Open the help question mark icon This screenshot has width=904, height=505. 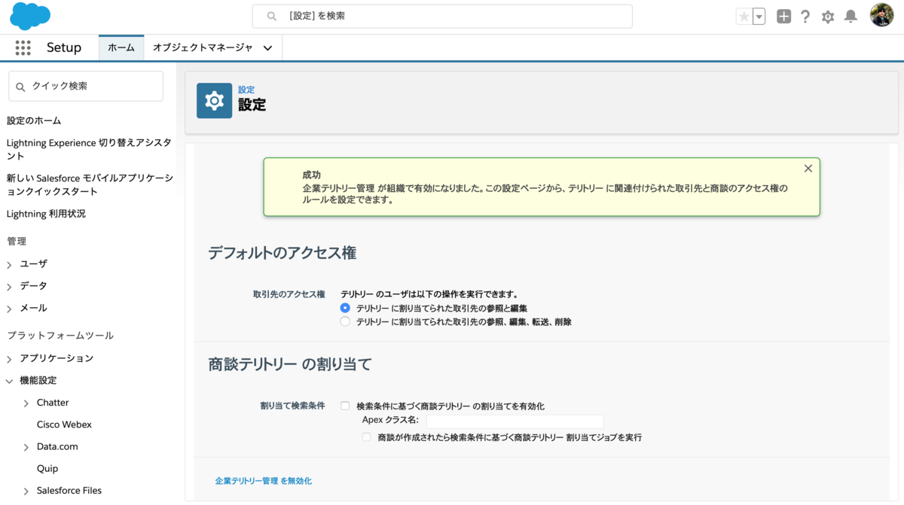coord(805,16)
